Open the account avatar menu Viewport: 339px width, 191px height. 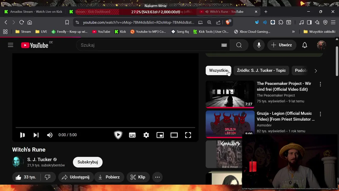322,45
